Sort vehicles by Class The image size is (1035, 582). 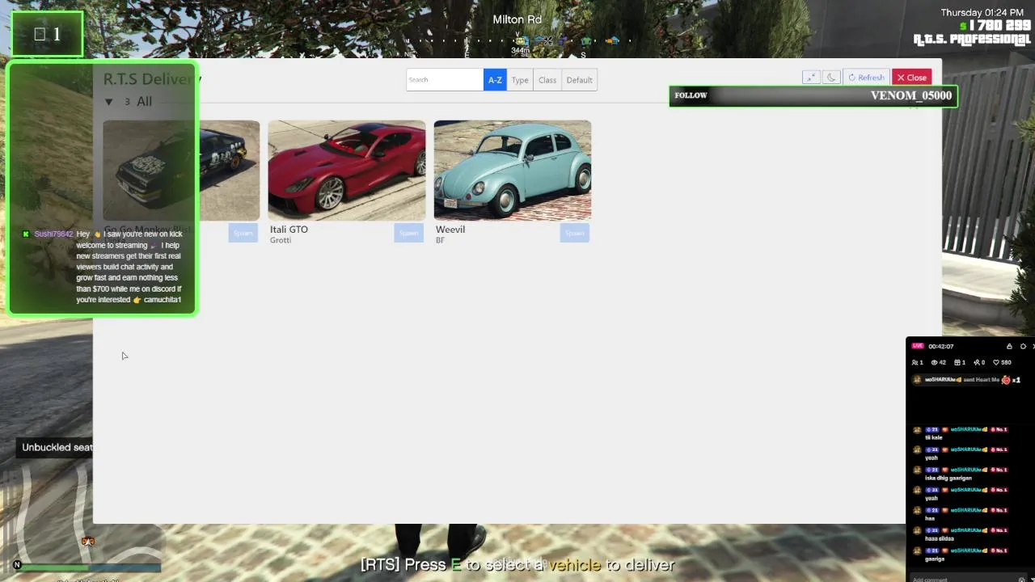[x=547, y=80]
